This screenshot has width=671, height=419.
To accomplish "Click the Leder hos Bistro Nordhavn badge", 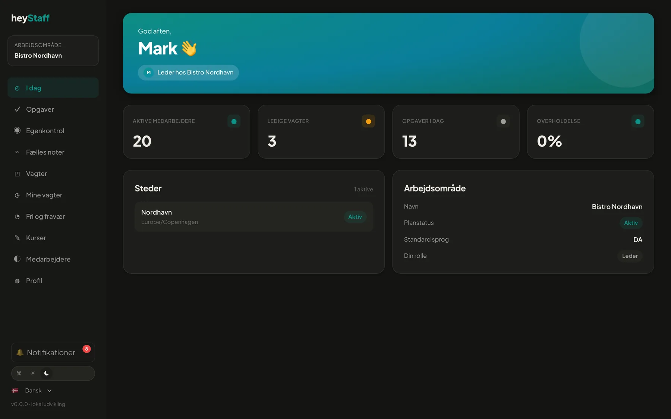I will [189, 73].
